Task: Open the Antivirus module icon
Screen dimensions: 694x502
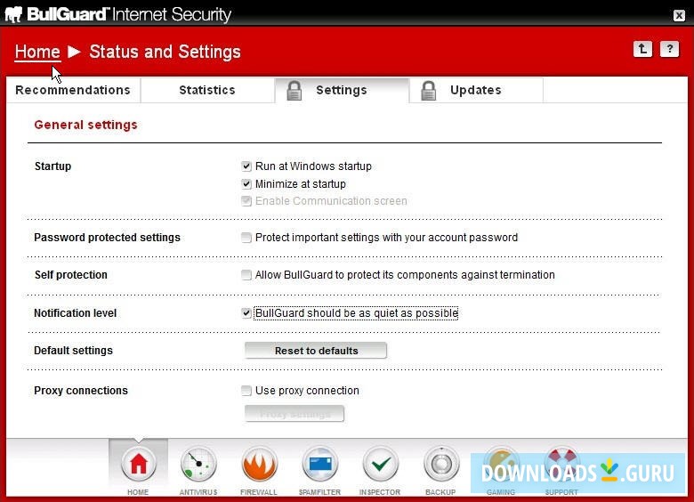Action: (198, 465)
